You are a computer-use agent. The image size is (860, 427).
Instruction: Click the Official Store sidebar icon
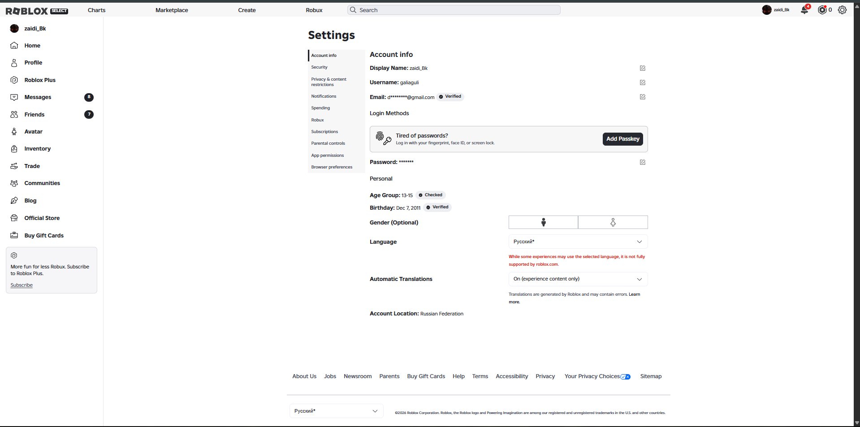14,218
